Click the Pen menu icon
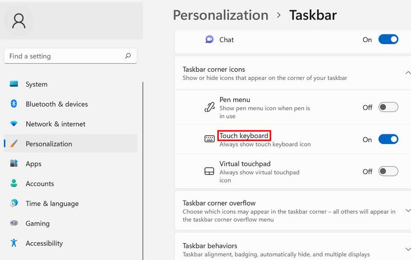 click(x=209, y=107)
